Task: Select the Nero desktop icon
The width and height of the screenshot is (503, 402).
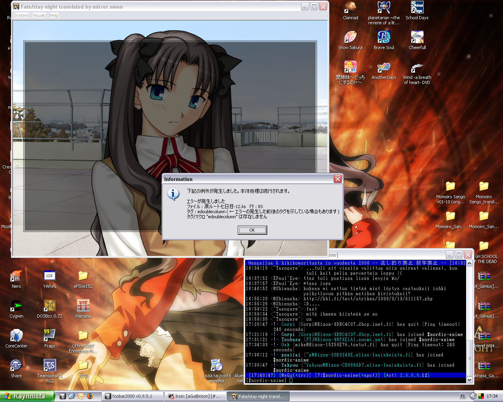Action: pyautogui.click(x=16, y=279)
